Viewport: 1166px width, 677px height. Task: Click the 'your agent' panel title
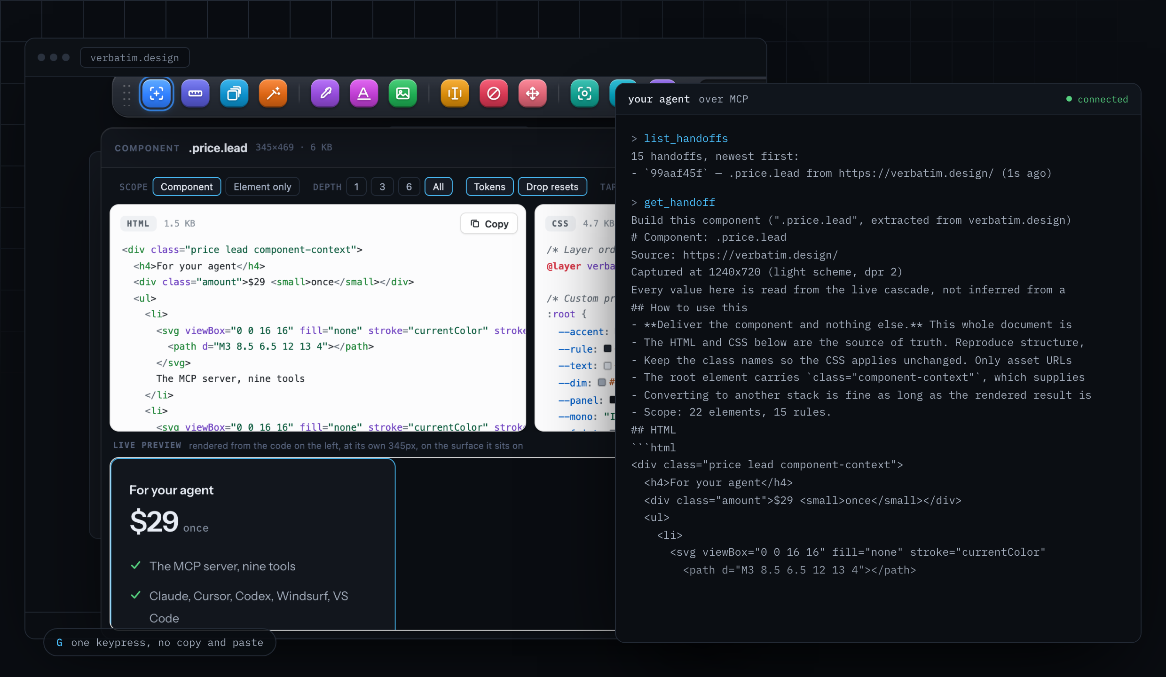(x=659, y=99)
